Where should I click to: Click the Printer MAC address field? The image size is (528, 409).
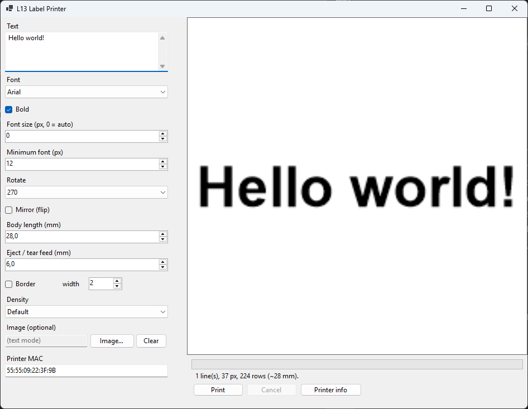87,370
